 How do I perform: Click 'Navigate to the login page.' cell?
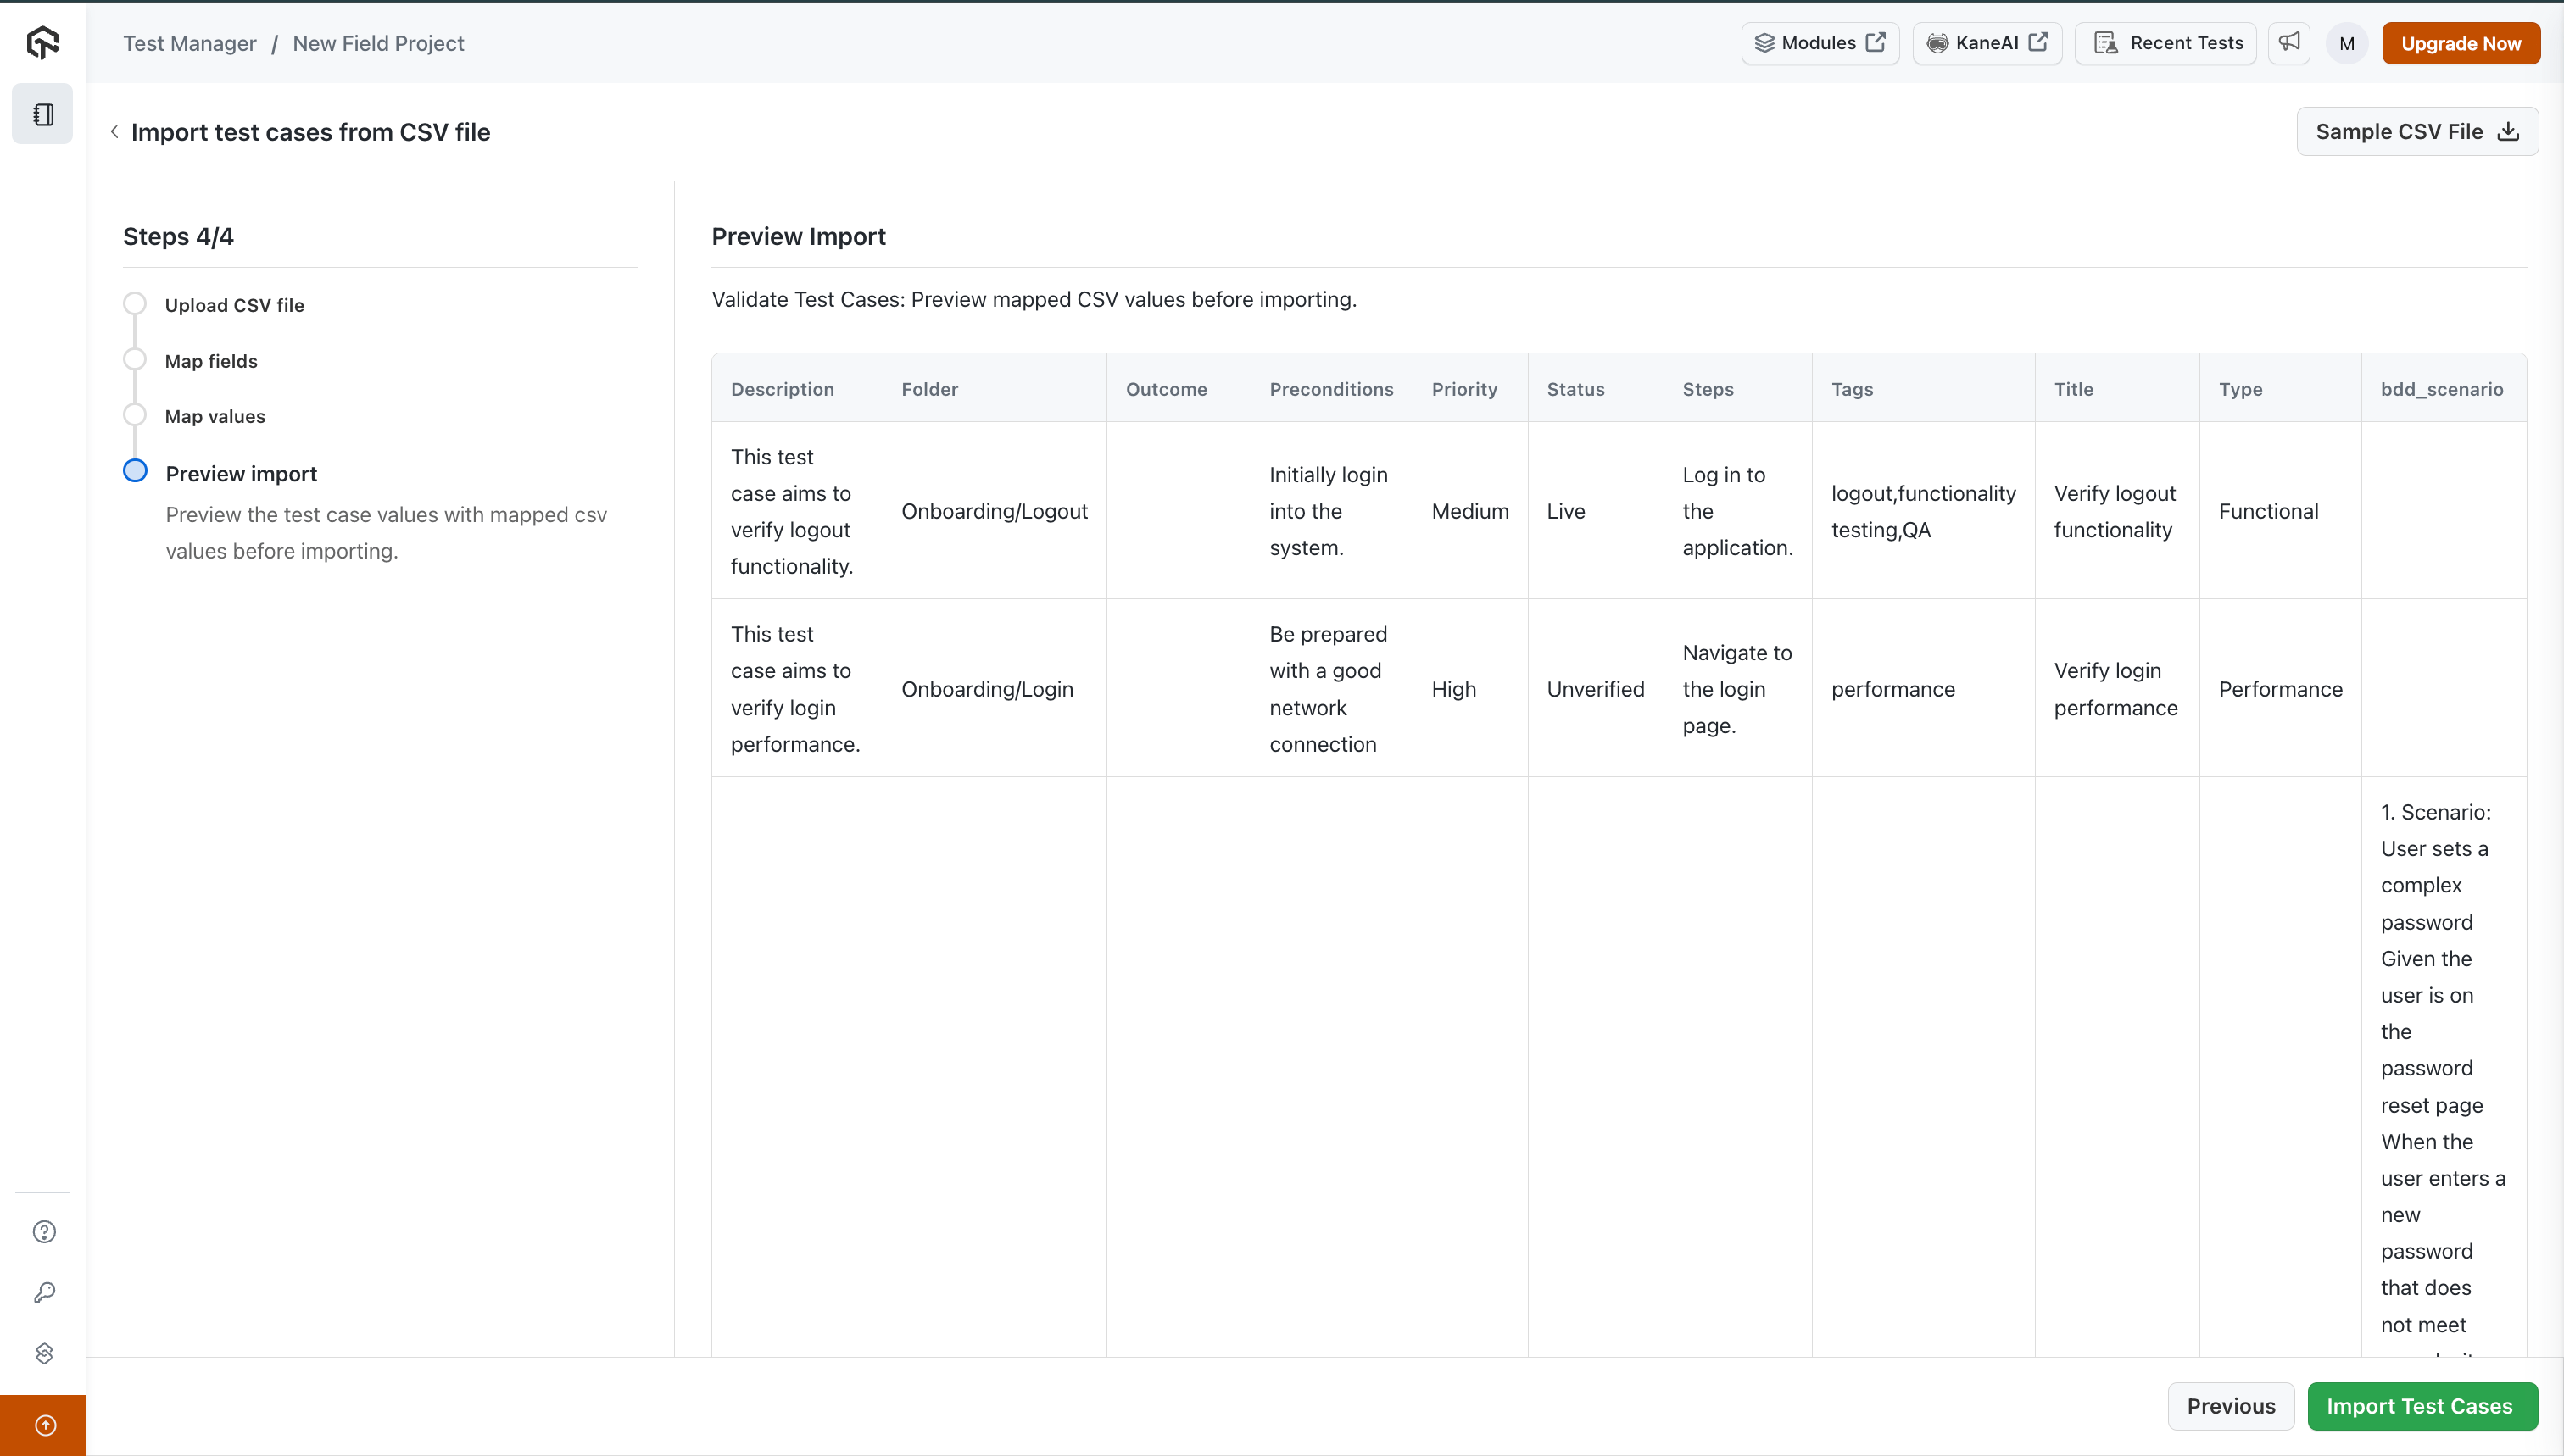(1737, 689)
